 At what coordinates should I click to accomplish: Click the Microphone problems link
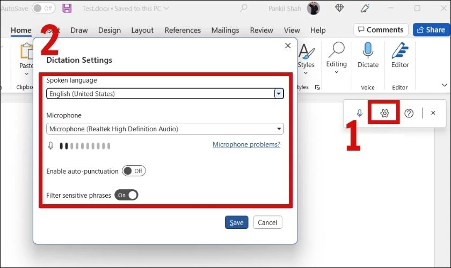[246, 145]
